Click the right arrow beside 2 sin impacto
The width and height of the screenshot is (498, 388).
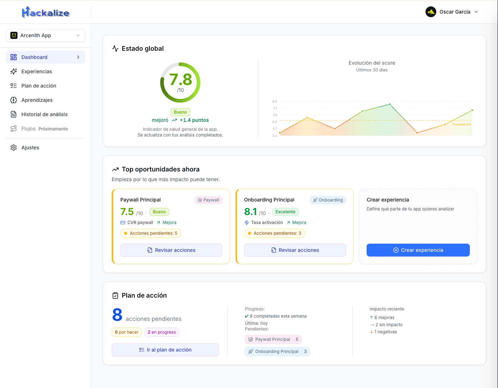(x=372, y=325)
